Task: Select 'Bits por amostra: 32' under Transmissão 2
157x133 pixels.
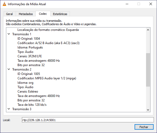Action: point(31,100)
